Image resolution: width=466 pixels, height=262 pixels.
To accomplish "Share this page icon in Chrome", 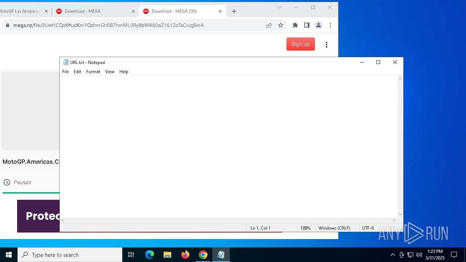I will (x=269, y=25).
